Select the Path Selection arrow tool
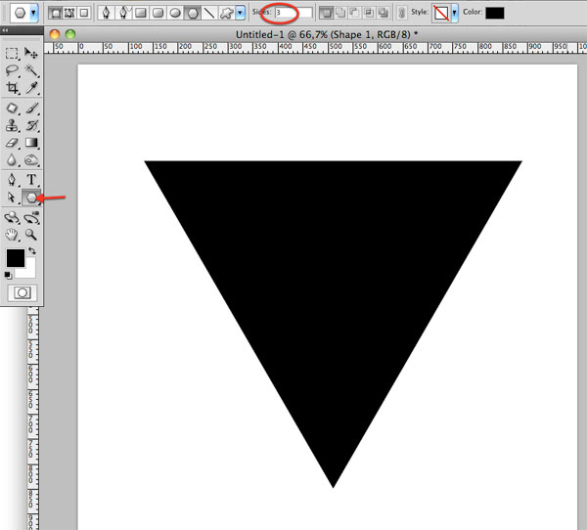The image size is (587, 530). (x=12, y=198)
